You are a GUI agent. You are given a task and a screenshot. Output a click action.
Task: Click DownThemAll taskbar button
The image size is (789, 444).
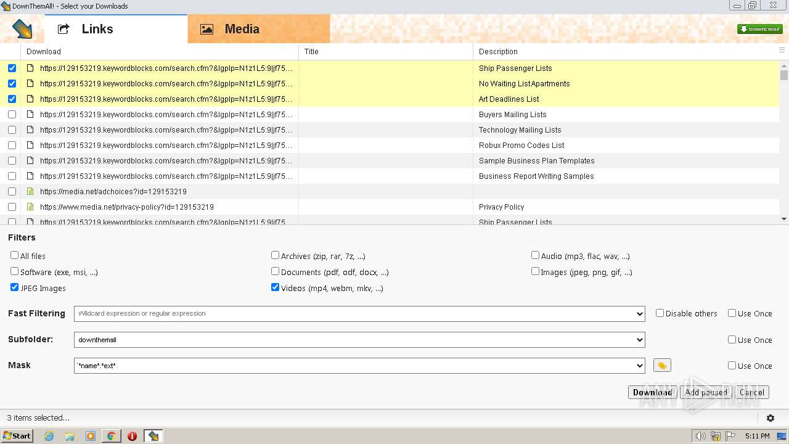pyautogui.click(x=153, y=436)
